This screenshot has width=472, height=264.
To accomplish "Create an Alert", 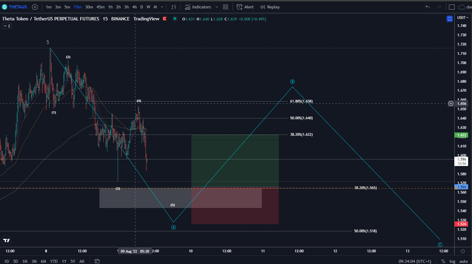I will (x=245, y=7).
